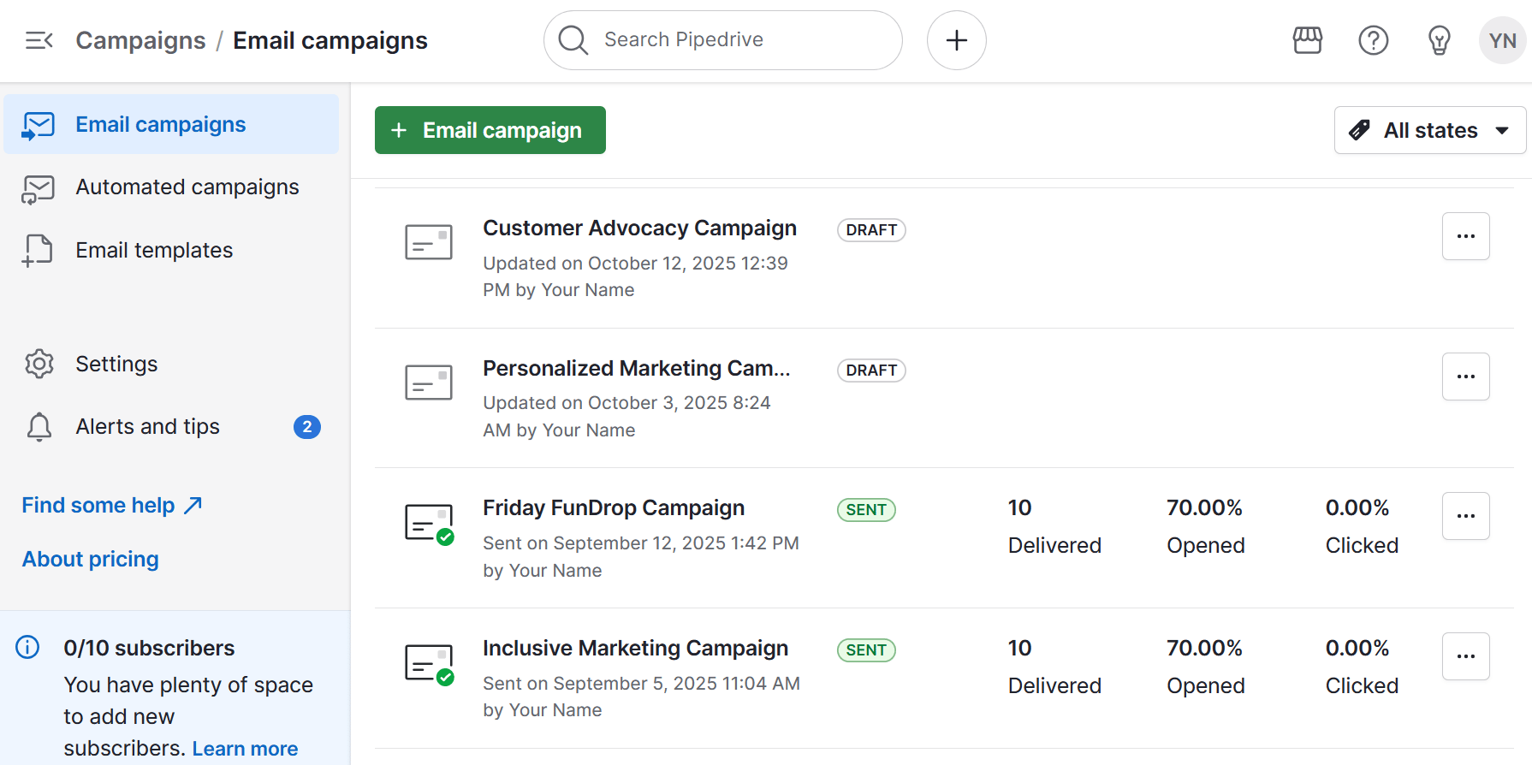1532x765 pixels.
Task: Open options menu for Friday FunDrop Campaign
Action: [1465, 516]
